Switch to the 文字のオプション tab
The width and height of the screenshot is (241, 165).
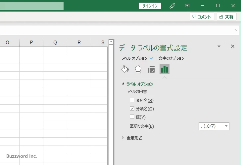pyautogui.click(x=171, y=58)
